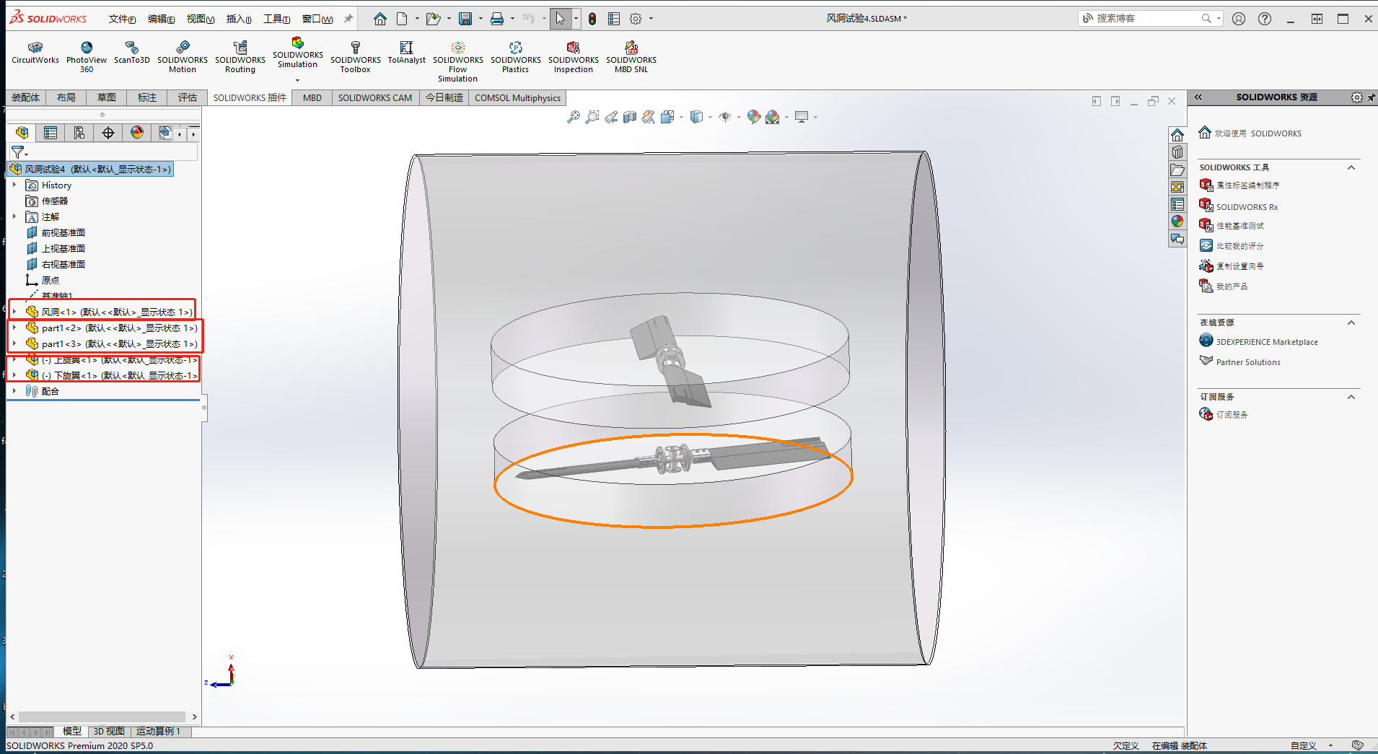Switch to the 运动算例1 tab
Viewport: 1378px width, 754px height.
pos(159,731)
